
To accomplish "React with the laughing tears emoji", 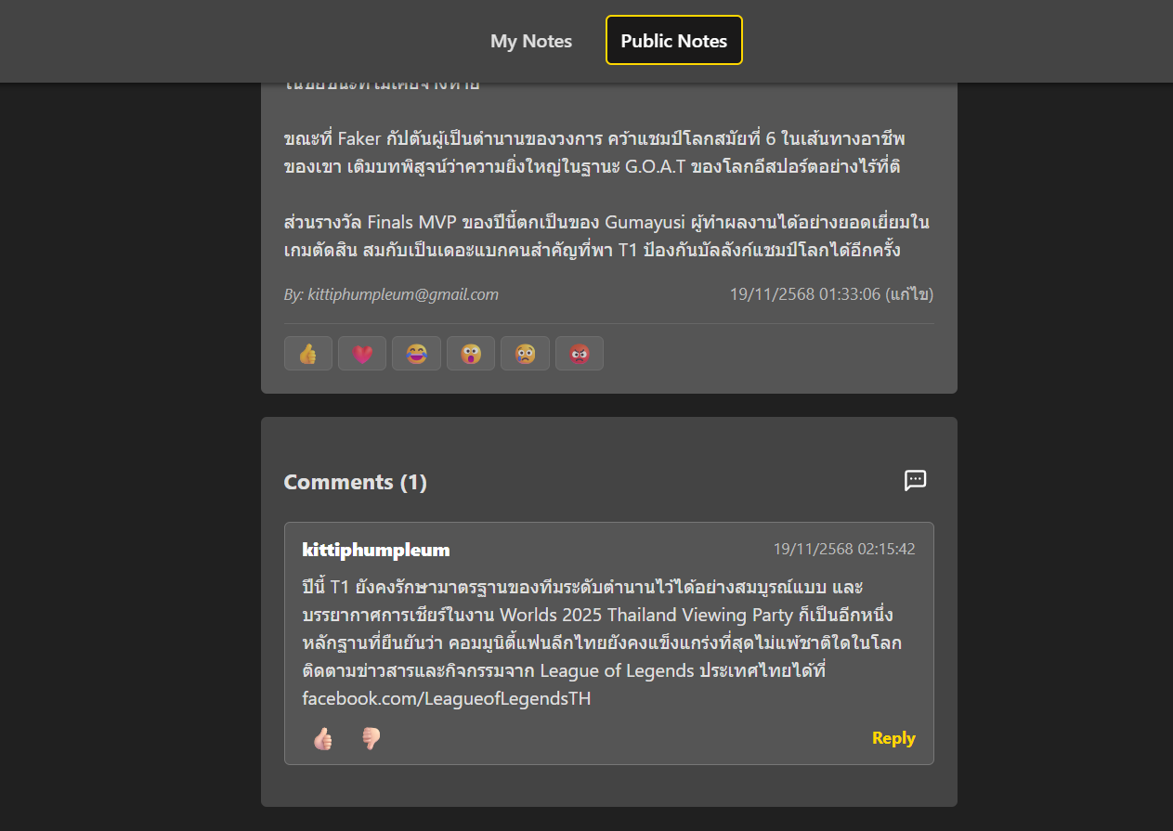I will (416, 354).
